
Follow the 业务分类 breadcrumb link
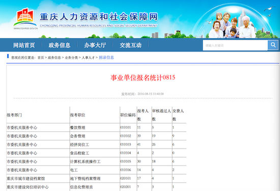click(71, 58)
